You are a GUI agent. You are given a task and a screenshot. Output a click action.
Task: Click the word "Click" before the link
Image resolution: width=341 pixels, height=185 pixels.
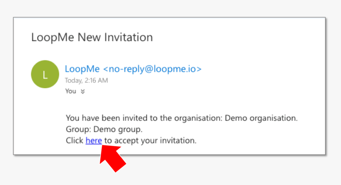pyautogui.click(x=75, y=140)
